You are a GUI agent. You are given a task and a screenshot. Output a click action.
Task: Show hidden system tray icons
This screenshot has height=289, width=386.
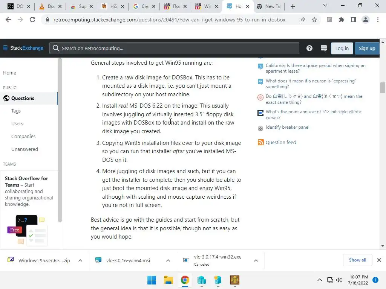(320, 280)
